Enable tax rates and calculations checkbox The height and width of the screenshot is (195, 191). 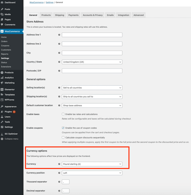click(x=63, y=114)
